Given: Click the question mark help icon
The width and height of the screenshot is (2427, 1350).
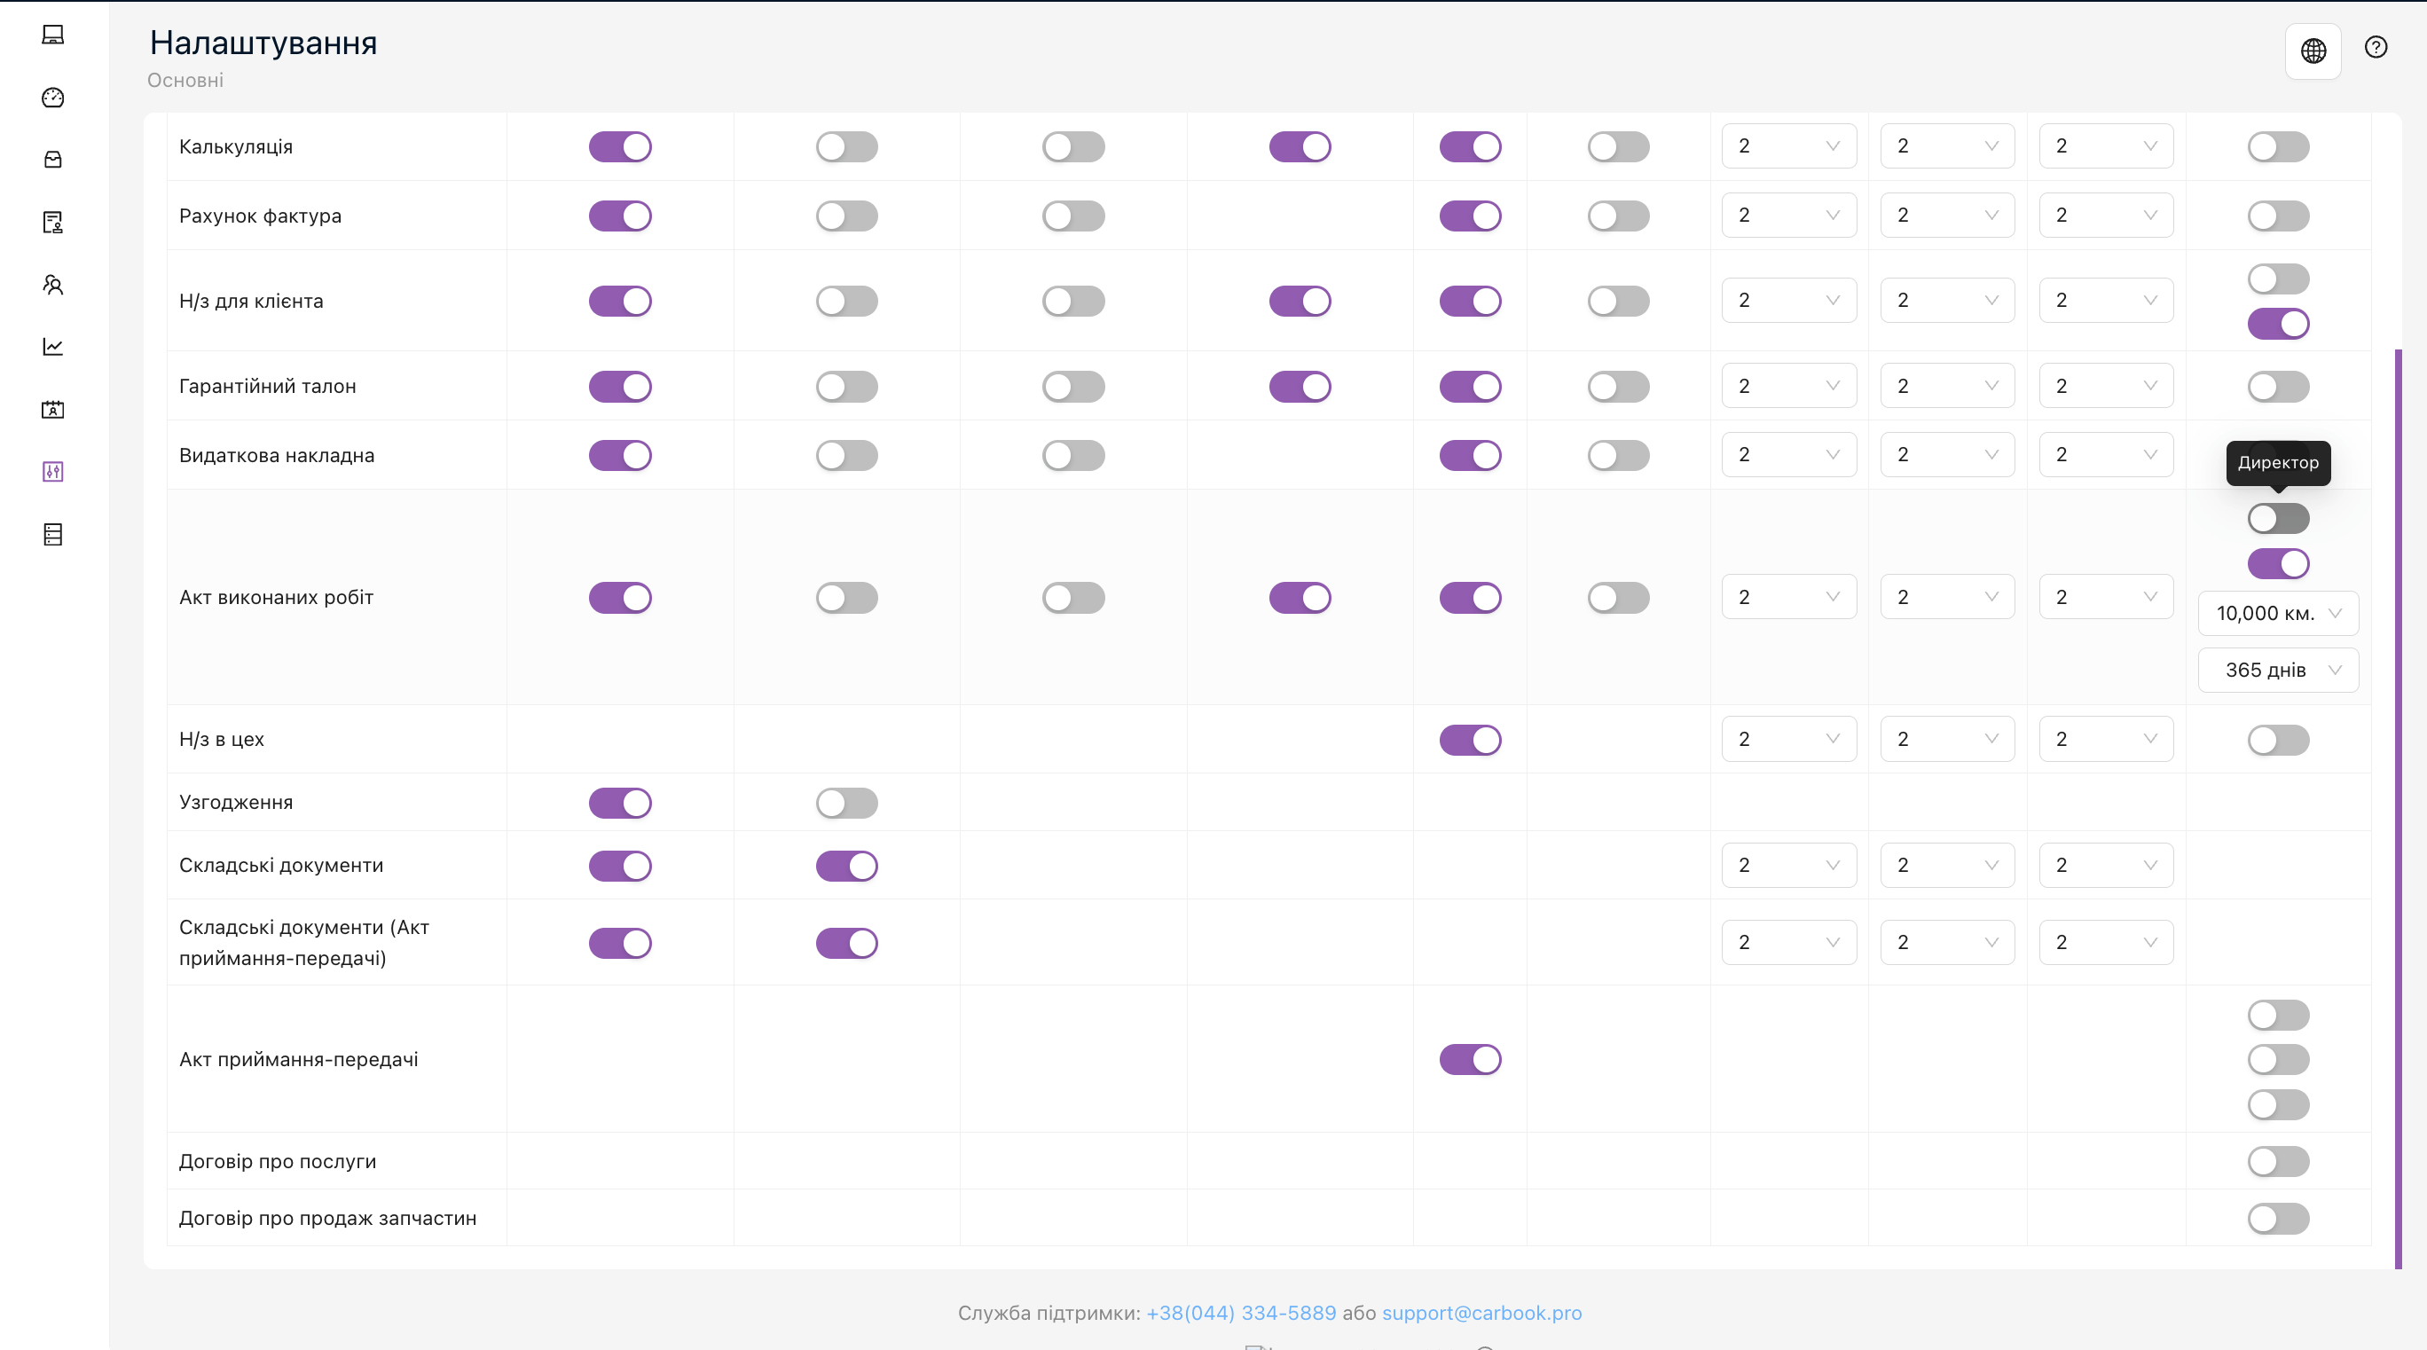Looking at the screenshot, I should click(x=2376, y=47).
